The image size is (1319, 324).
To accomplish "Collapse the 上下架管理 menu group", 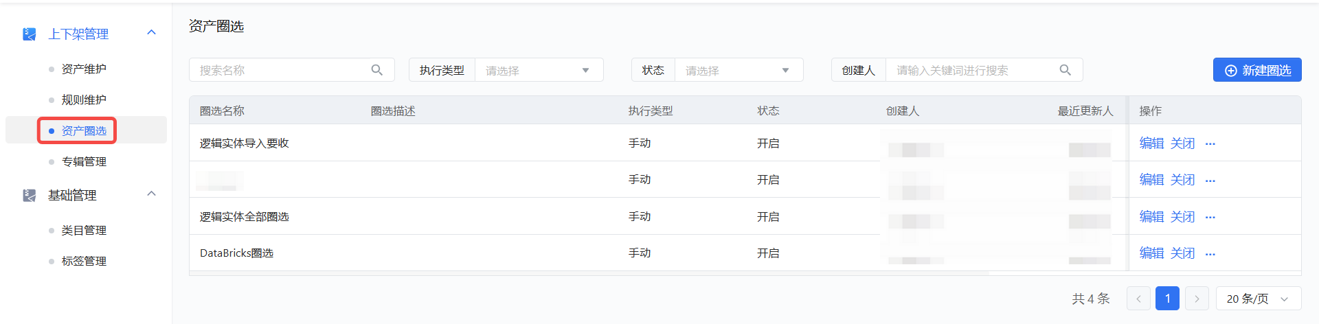I will pyautogui.click(x=152, y=33).
